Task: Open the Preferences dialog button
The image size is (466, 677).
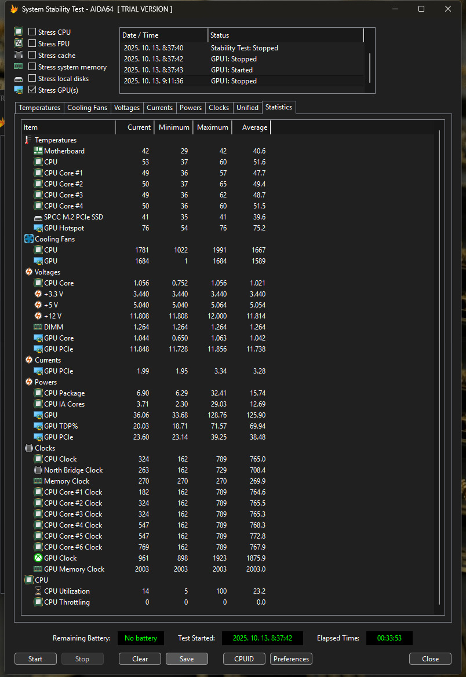Action: [292, 659]
